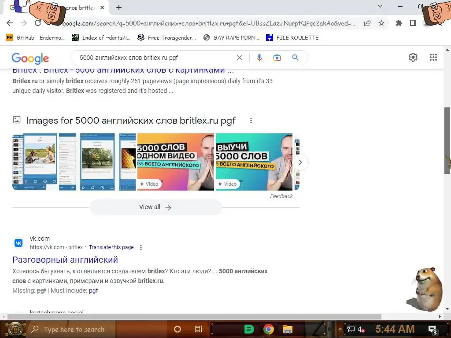Viewport: 451px width, 338px height.
Task: Click the vertical scrollbar thumb
Action: click(x=447, y=140)
